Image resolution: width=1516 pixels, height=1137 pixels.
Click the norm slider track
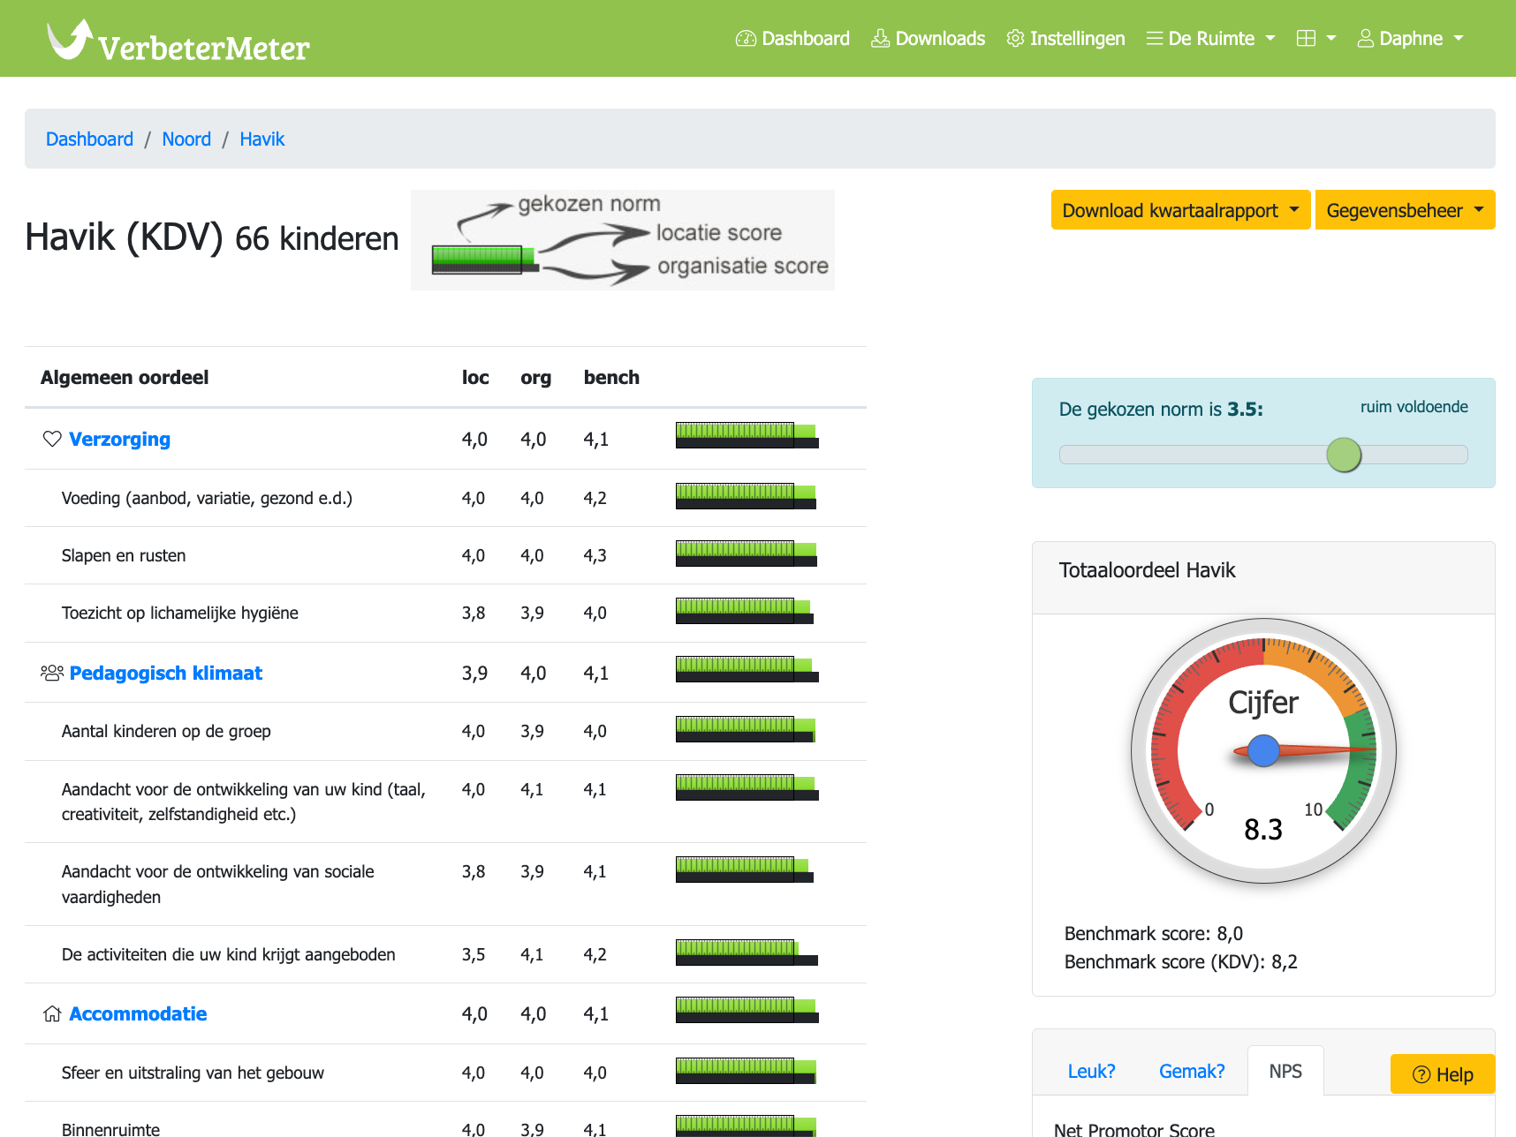(1263, 455)
